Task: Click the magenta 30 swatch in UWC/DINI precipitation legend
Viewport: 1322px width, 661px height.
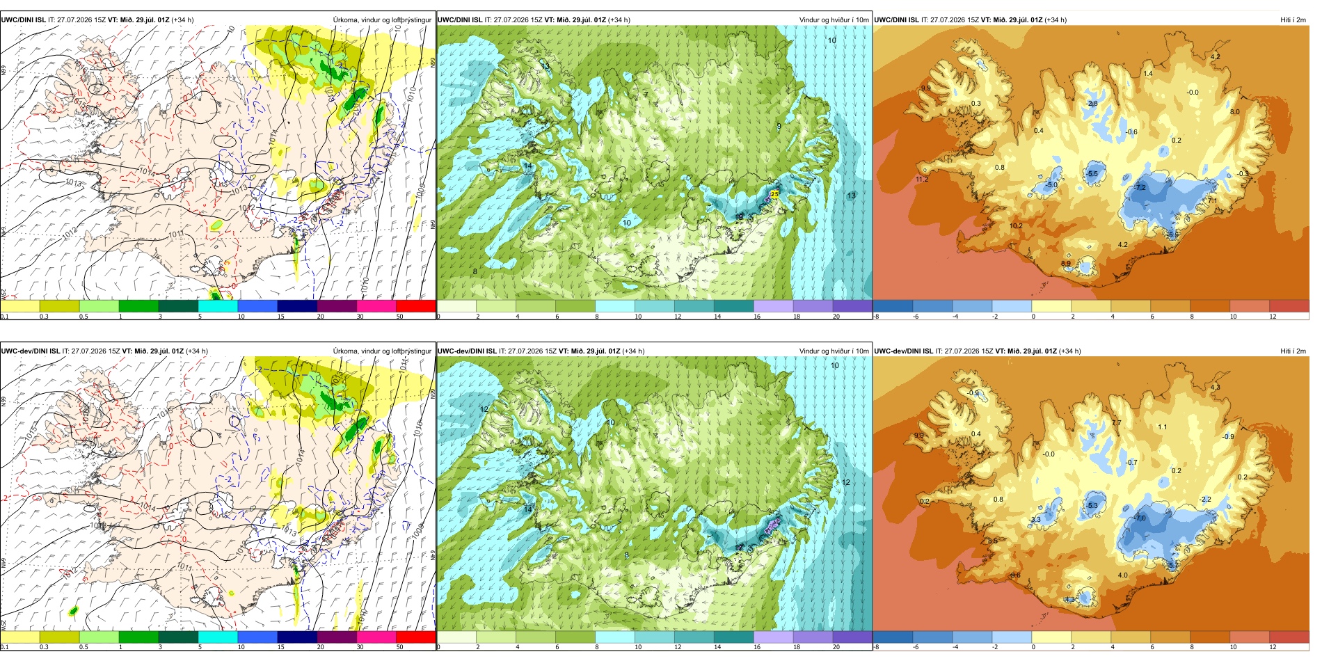Action: tap(376, 306)
